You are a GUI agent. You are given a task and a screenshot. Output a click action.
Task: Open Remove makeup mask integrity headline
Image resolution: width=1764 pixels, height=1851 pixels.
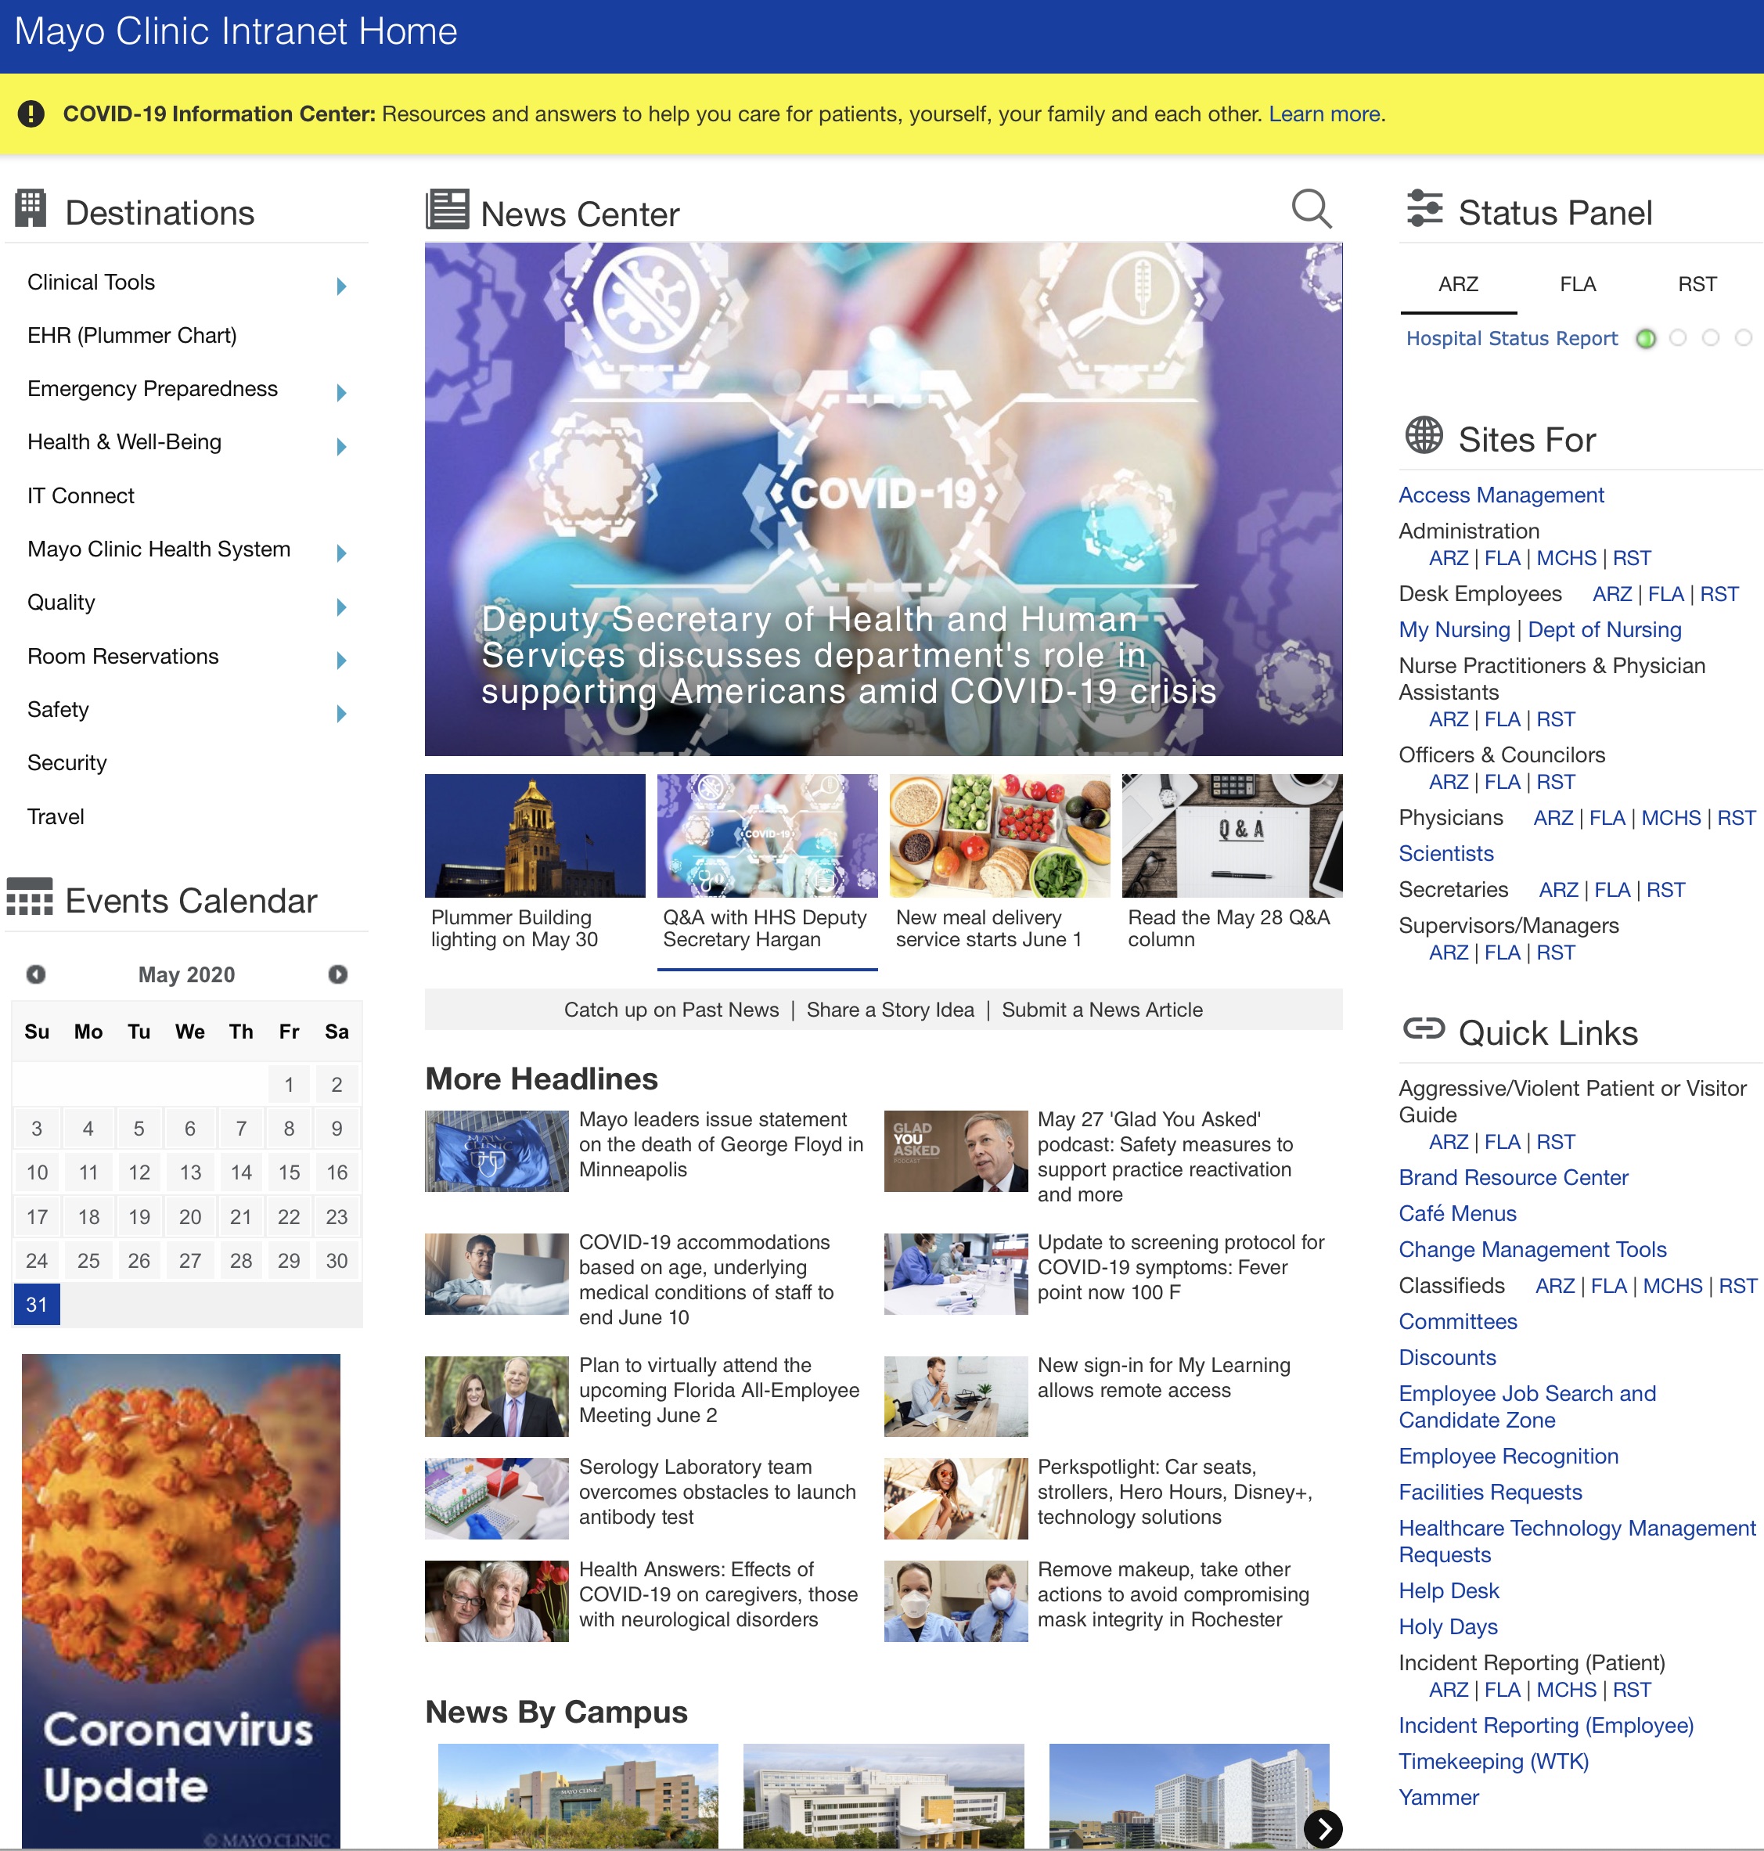(x=1172, y=1594)
